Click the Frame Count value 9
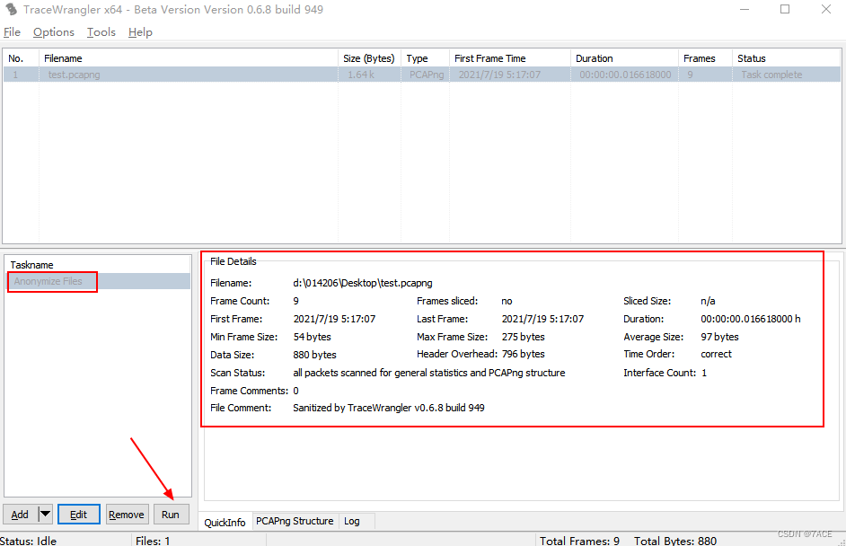Screen dimensions: 846x546 point(295,301)
